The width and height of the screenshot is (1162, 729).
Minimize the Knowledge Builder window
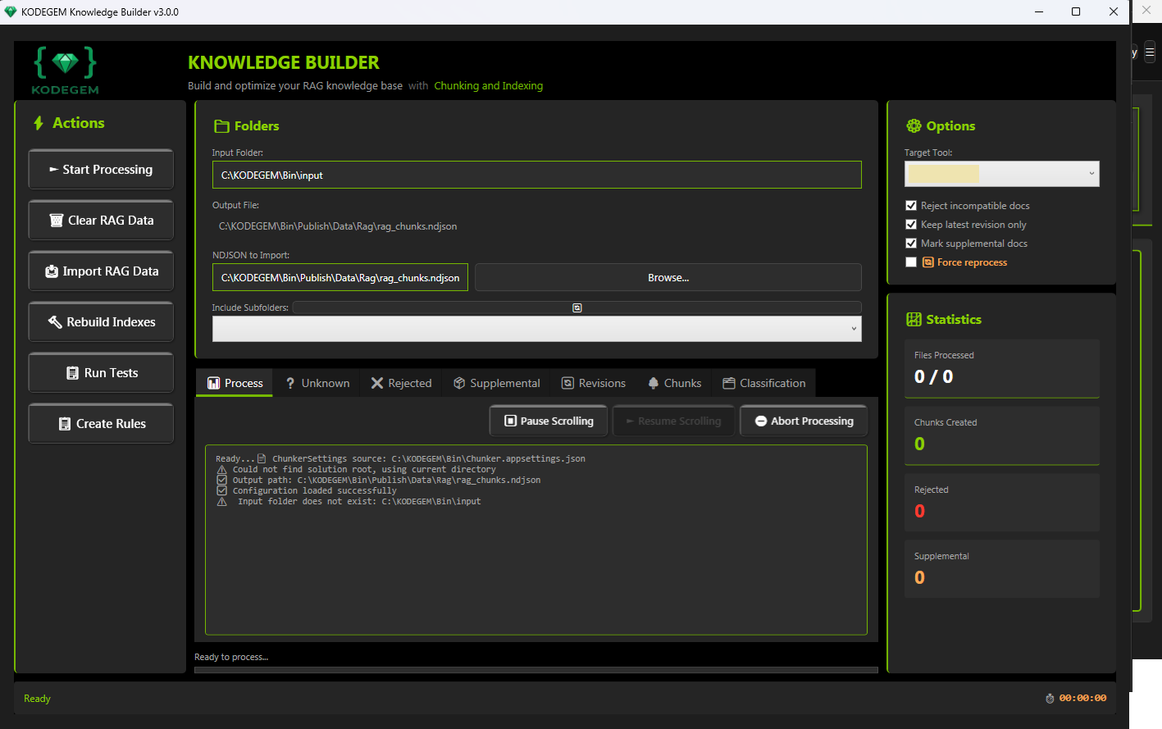1039,11
